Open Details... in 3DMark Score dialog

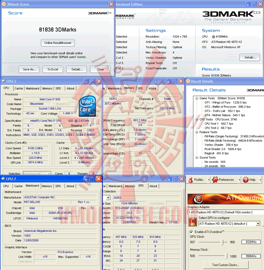click(x=77, y=69)
